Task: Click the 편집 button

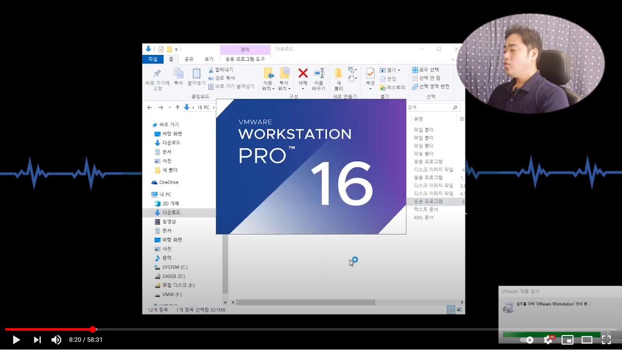Action: (388, 79)
